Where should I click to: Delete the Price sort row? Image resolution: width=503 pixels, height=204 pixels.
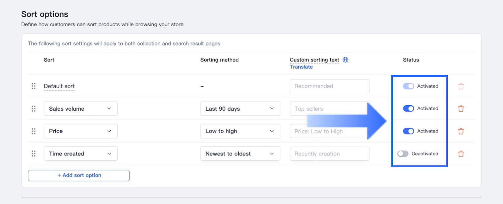click(461, 131)
